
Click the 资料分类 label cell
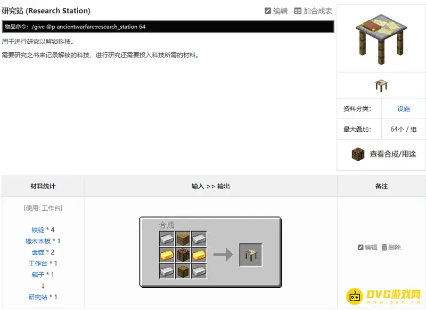(x=359, y=109)
